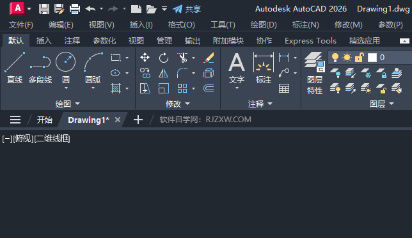This screenshot has width=412, height=238.
Task: Click the Save icon in quick access toolbar
Action: coord(44,9)
